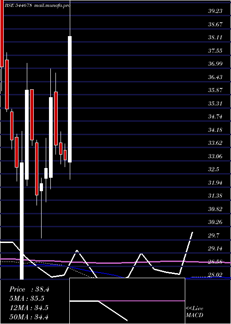Click the 35.87 price axis label
This screenshot has height=324, width=231.
(x=215, y=90)
